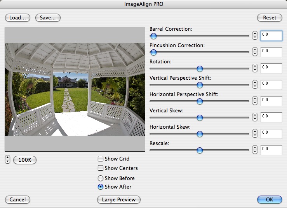Enable the Show Grid checkbox
Screen dimensions: 287x208
[x=101, y=159]
